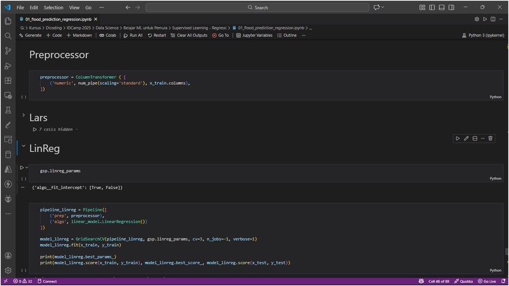Open the Extensions view

click(x=8, y=81)
